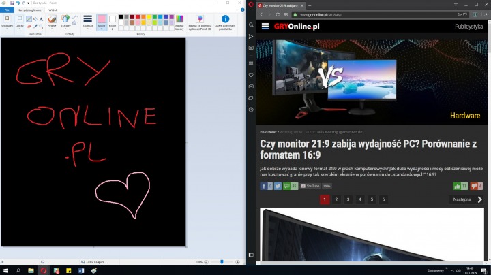The image size is (491, 275).
Task: Select the Text tool in Paint
Action: (41, 19)
